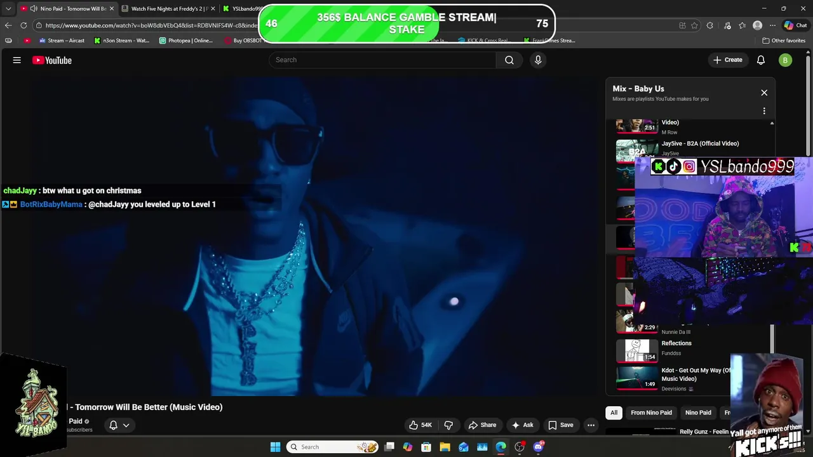This screenshot has width=813, height=457.
Task: Close the Five Nights at Freddy's 2 tab
Action: click(x=213, y=8)
